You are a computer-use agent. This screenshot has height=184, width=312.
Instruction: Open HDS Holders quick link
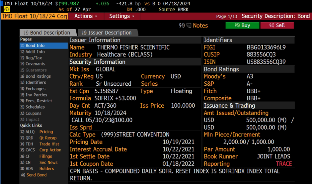pos(37,169)
